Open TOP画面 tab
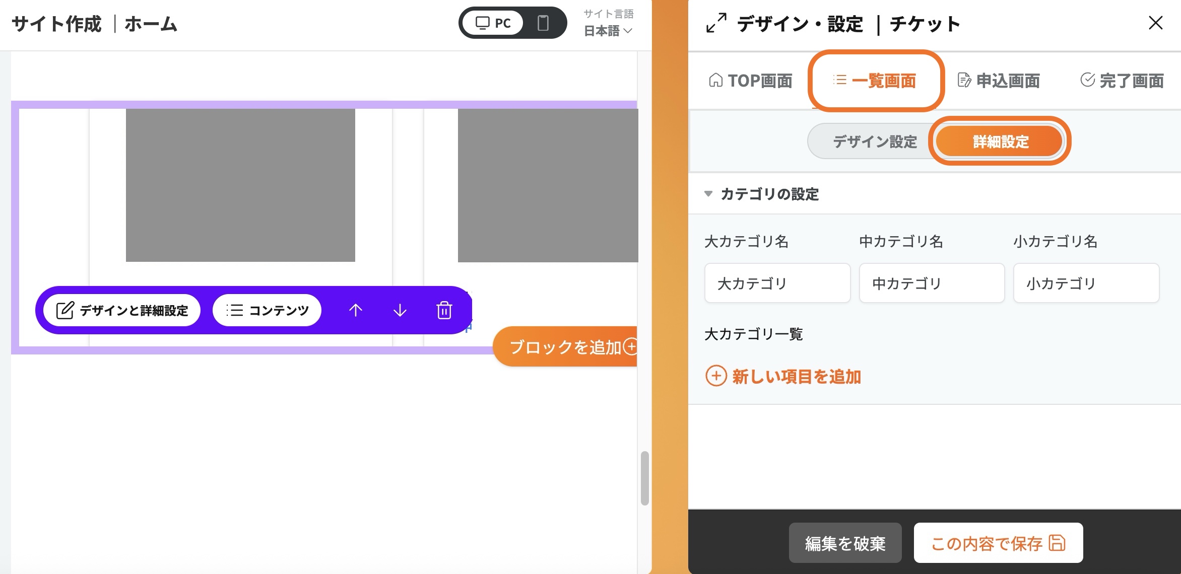Image resolution: width=1181 pixels, height=574 pixels. (x=751, y=81)
